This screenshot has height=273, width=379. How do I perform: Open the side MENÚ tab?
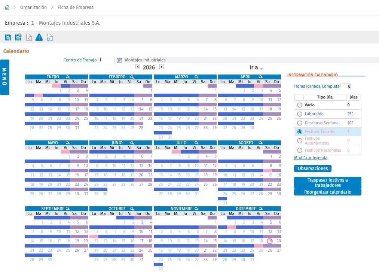click(x=4, y=77)
